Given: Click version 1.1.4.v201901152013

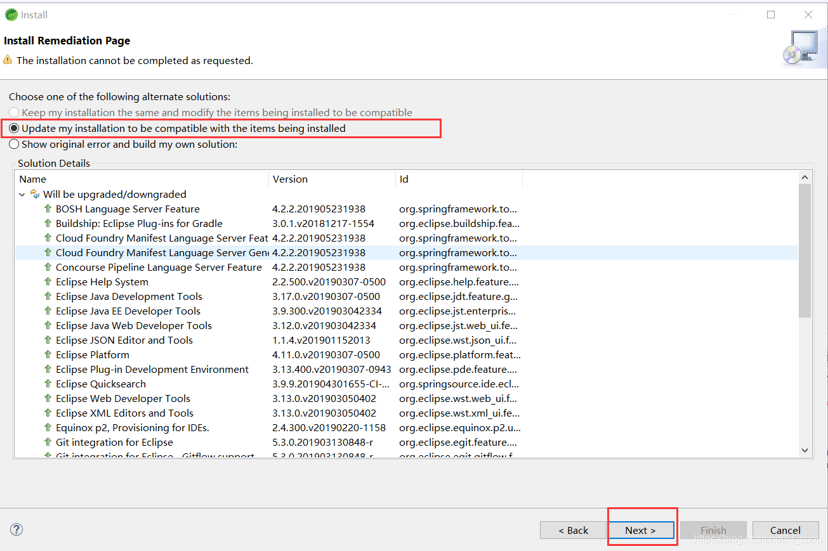Looking at the screenshot, I should (321, 340).
